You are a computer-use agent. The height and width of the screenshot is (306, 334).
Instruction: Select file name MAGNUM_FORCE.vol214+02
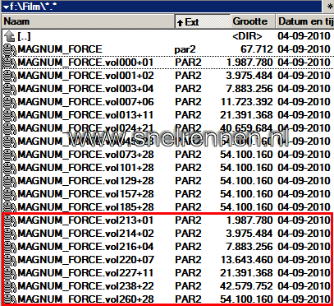tap(85, 234)
